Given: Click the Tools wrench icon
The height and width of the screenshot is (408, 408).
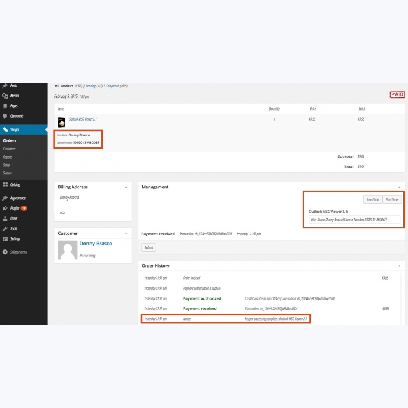Looking at the screenshot, I should (5, 228).
